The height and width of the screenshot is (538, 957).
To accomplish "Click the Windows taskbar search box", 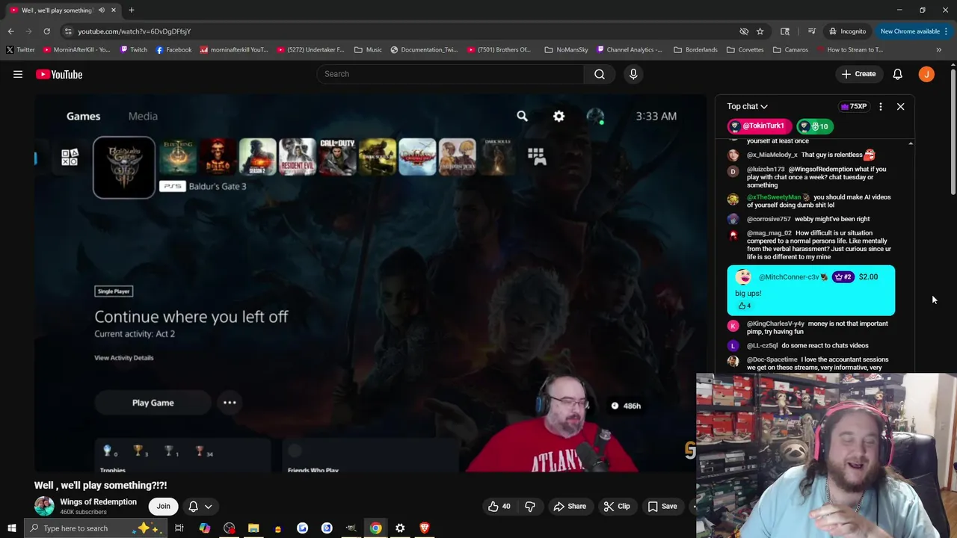I will click(94, 528).
